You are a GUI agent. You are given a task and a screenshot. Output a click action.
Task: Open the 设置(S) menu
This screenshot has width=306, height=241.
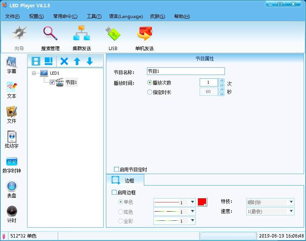click(x=36, y=16)
